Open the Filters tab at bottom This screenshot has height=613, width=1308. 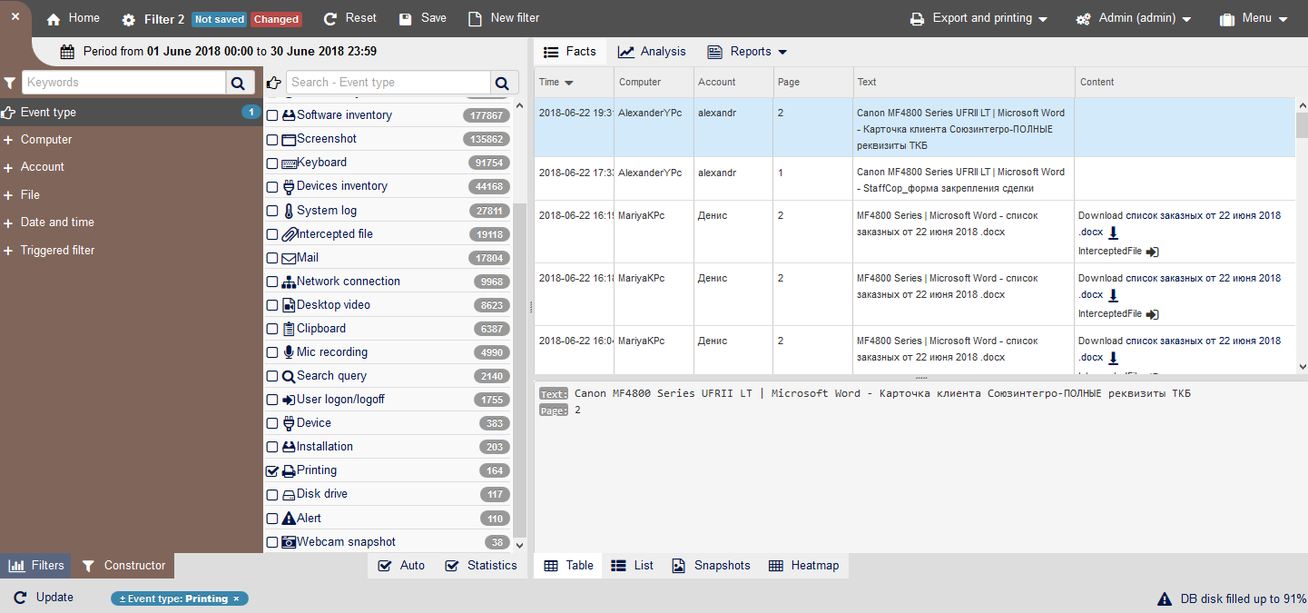pos(36,566)
